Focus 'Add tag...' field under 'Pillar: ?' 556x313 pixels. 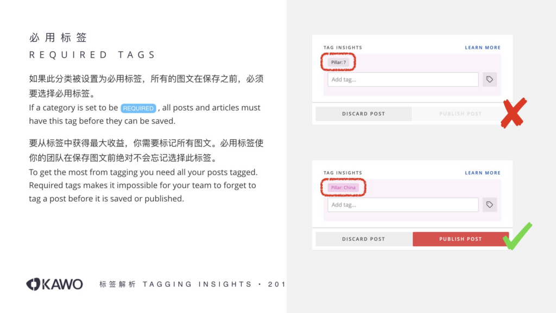[402, 79]
